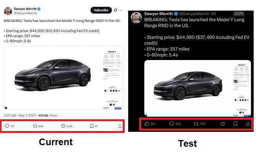Viewport: 256px width, 153px height.
Task: Open the Model Y image in Current post
Action: [x=64, y=78]
